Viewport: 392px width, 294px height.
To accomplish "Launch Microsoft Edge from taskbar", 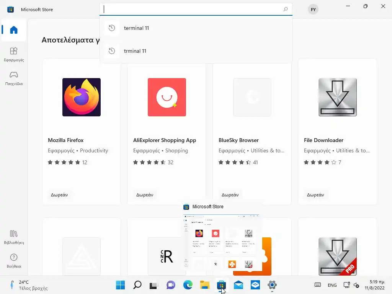I will pyautogui.click(x=188, y=285).
